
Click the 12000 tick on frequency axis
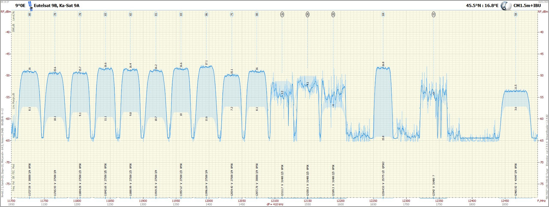(x=209, y=200)
